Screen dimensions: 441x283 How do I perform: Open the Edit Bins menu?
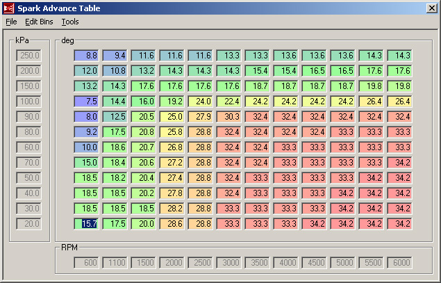[x=40, y=22]
